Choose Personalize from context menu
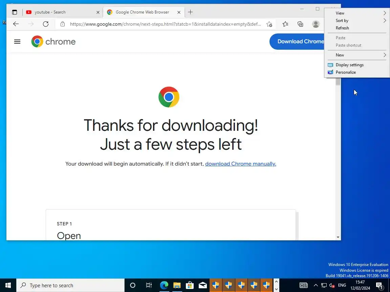 [x=357, y=72]
